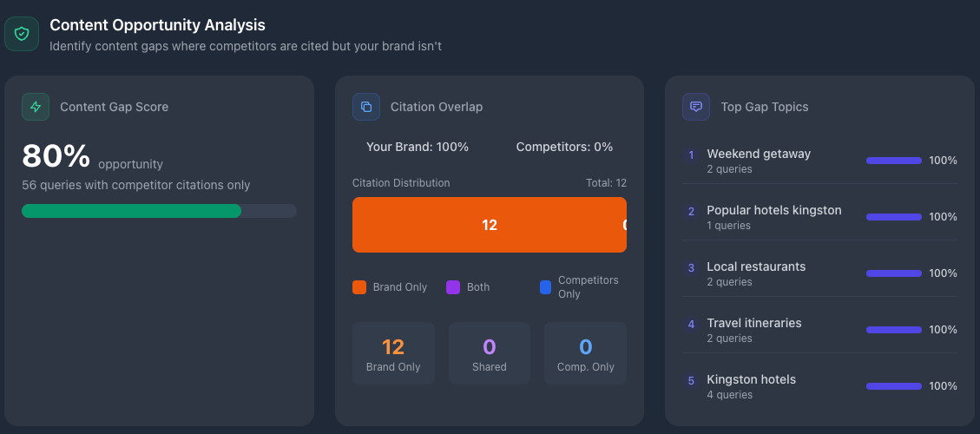Screen dimensions: 980x434
Task: Open the Kingston hotels topic
Action: (751, 379)
